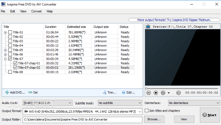221x125 pixels.
Task: Enable Join titles and chapters
Action: [x=147, y=111]
